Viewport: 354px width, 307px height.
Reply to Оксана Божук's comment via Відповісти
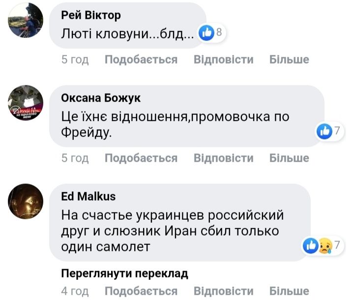(223, 158)
